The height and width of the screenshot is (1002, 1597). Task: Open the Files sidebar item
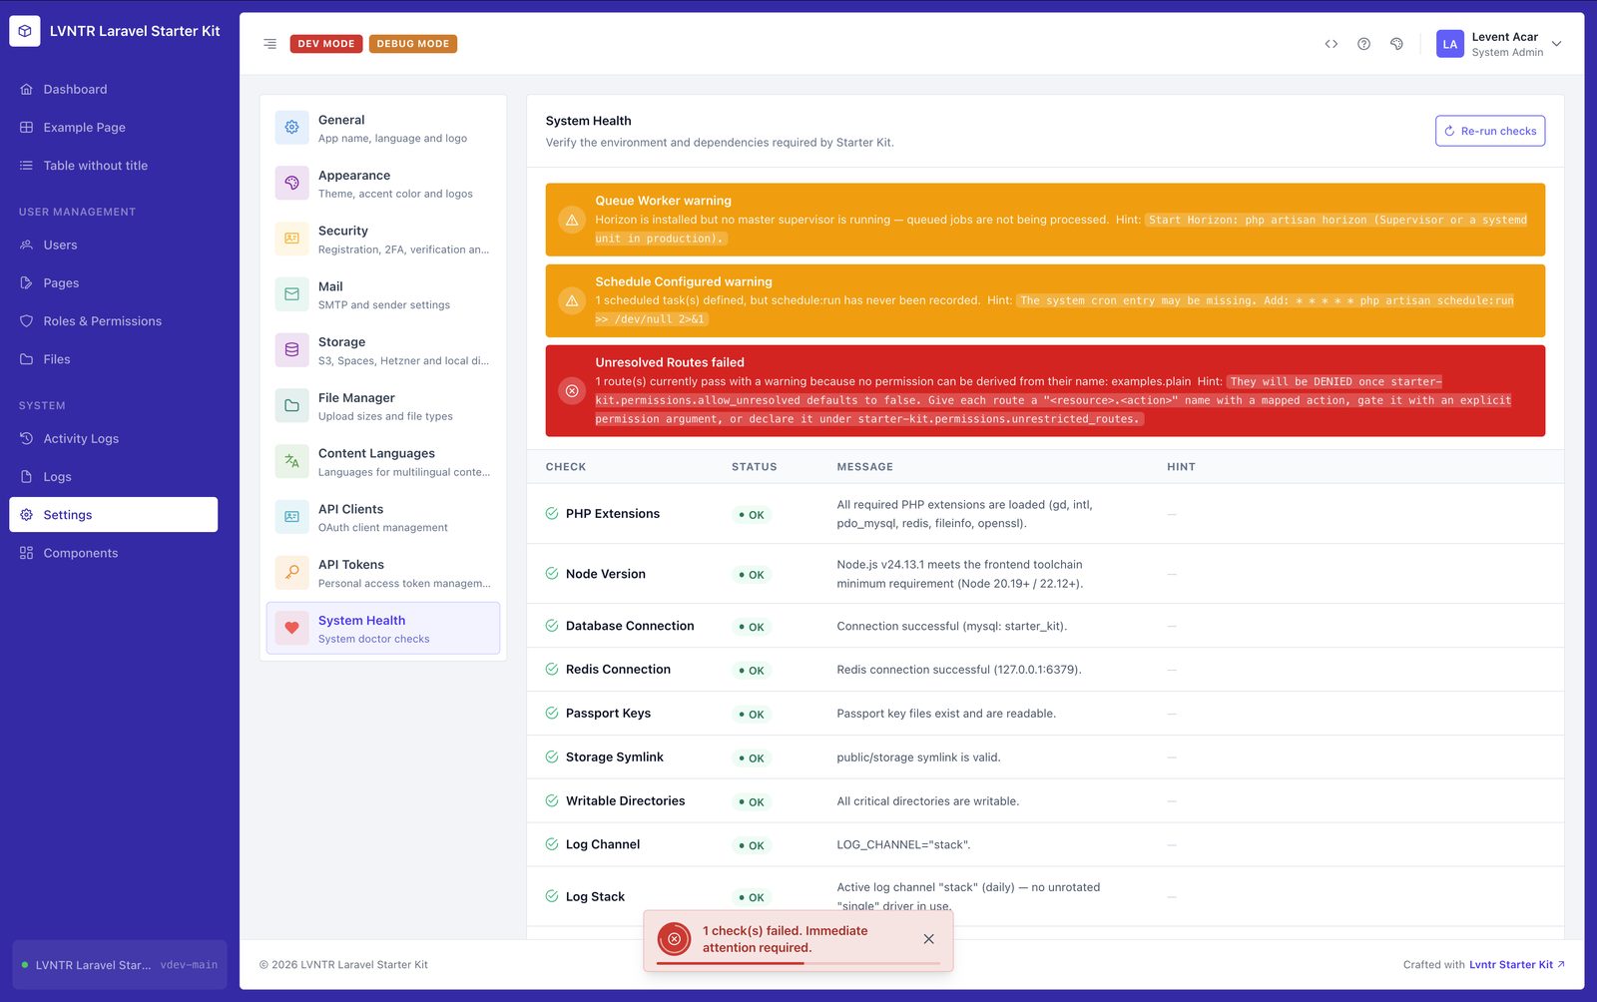pyautogui.click(x=114, y=359)
